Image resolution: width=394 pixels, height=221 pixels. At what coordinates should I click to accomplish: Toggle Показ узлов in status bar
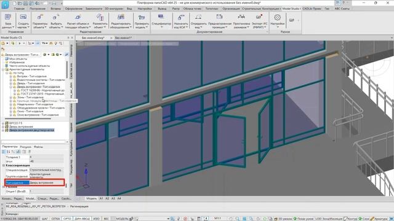[303, 219]
